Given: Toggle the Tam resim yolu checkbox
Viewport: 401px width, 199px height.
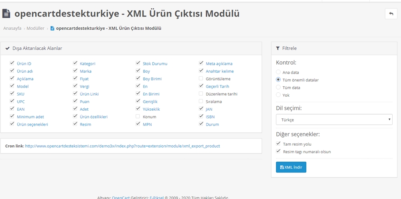Looking at the screenshot, I should tap(278, 144).
